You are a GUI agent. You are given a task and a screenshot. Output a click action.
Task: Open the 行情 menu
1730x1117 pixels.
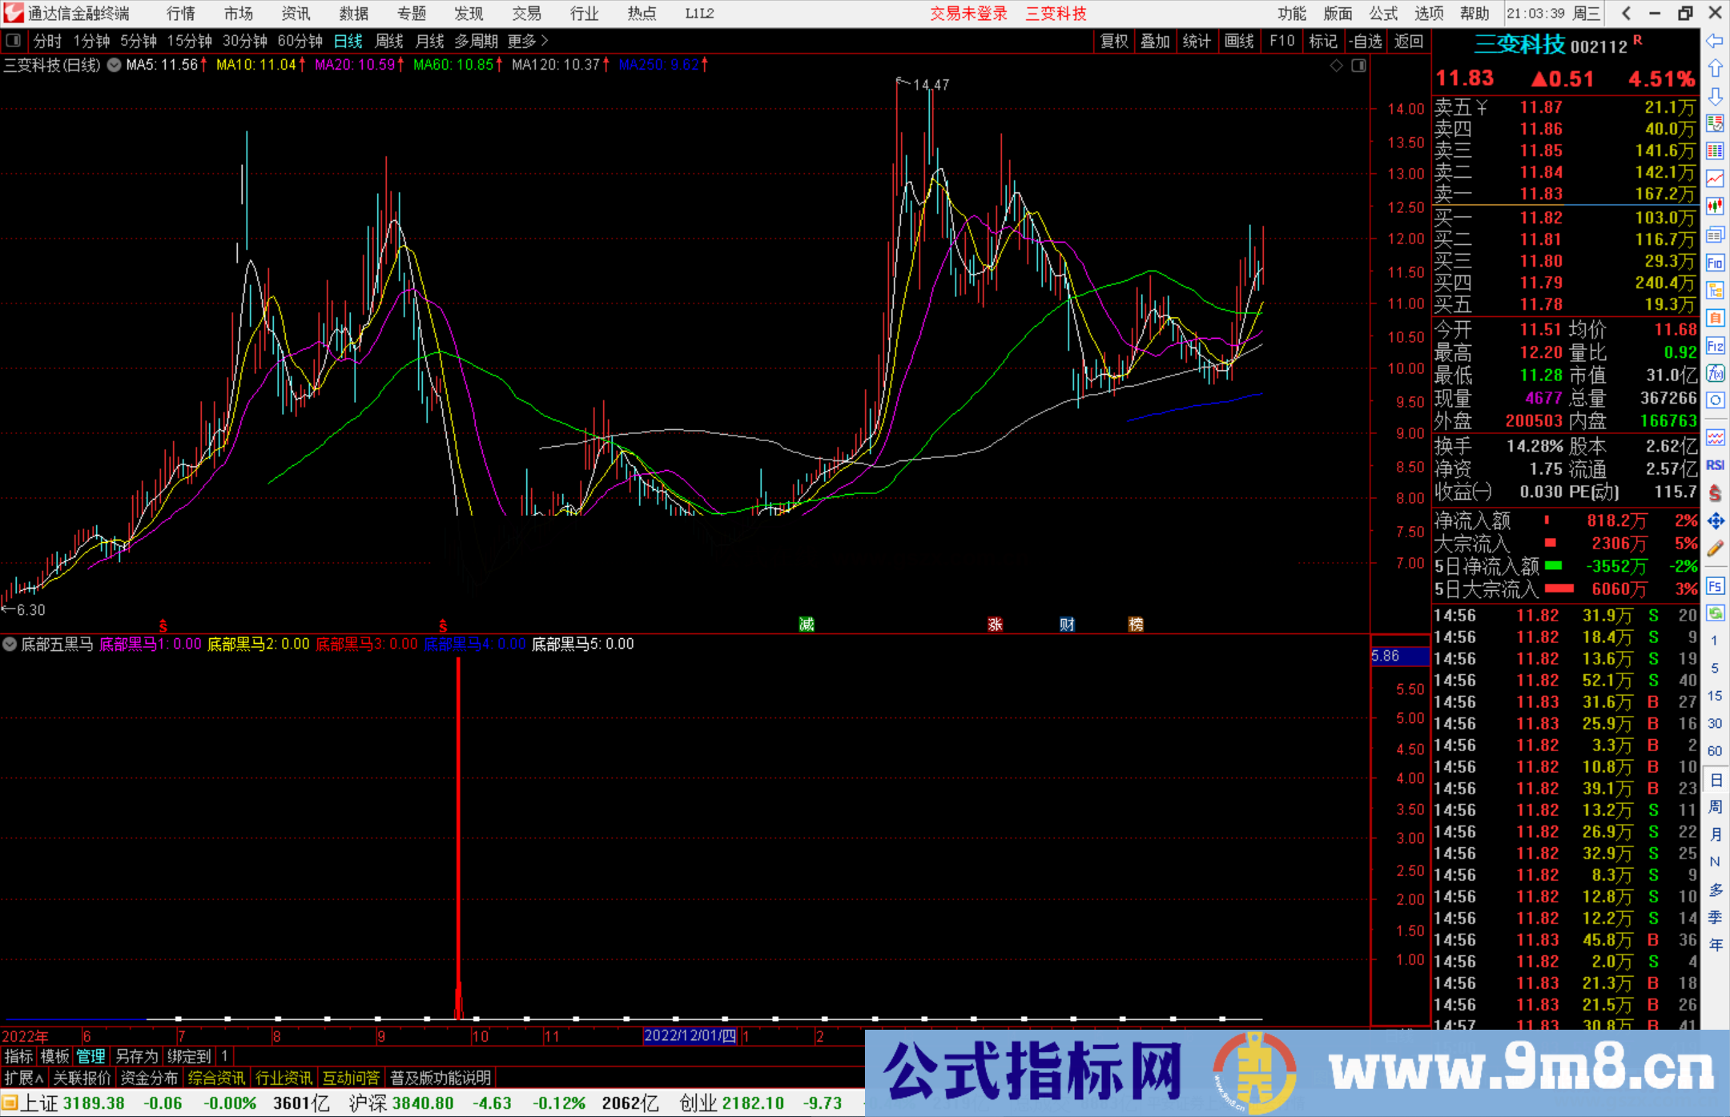pyautogui.click(x=179, y=13)
